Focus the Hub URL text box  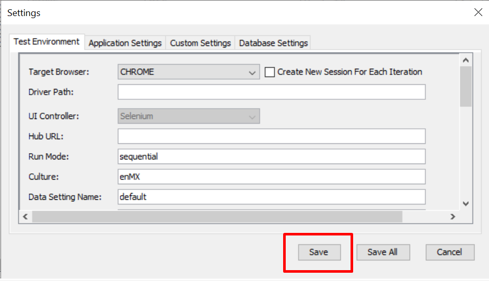271,137
